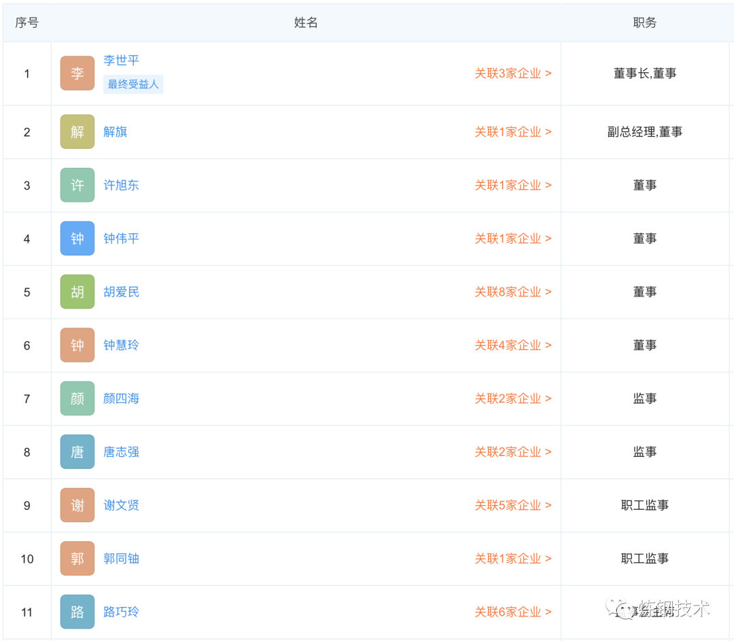Click the 路 avatar icon
734x641 pixels.
[77, 612]
